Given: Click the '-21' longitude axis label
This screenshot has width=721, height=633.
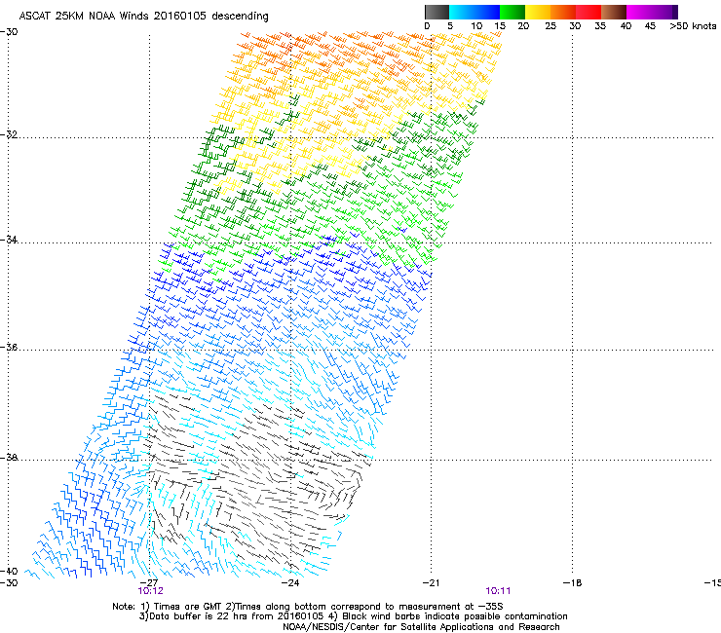Looking at the screenshot, I should pyautogui.click(x=431, y=583).
